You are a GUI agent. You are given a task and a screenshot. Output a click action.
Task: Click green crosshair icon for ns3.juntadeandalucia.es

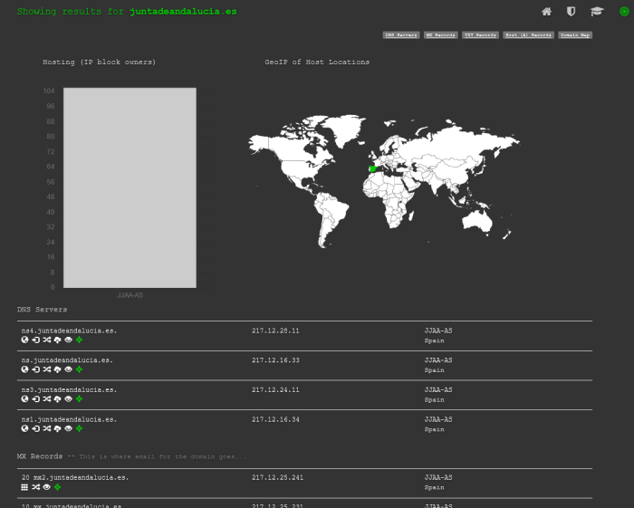point(80,398)
